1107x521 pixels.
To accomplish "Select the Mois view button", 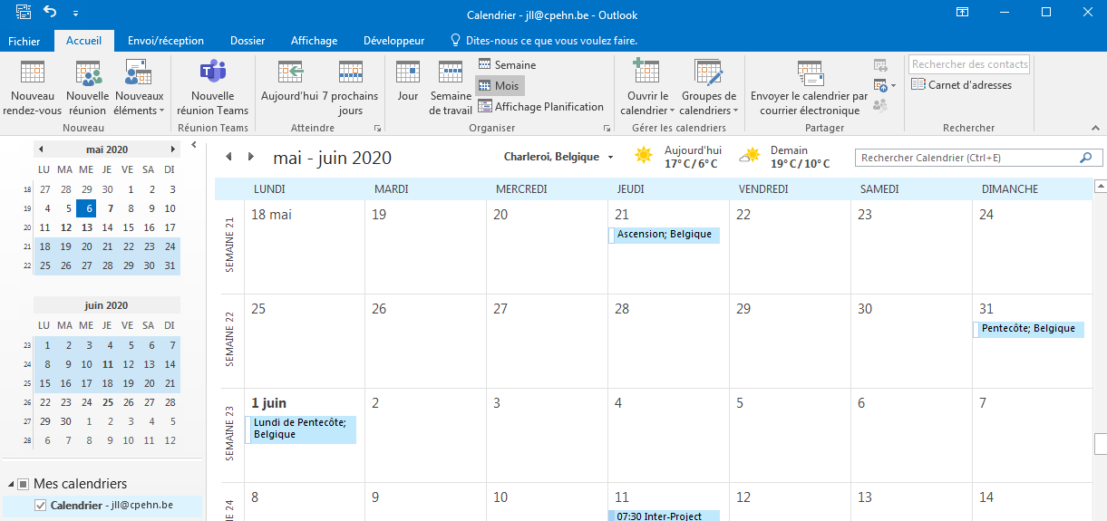I will click(500, 86).
